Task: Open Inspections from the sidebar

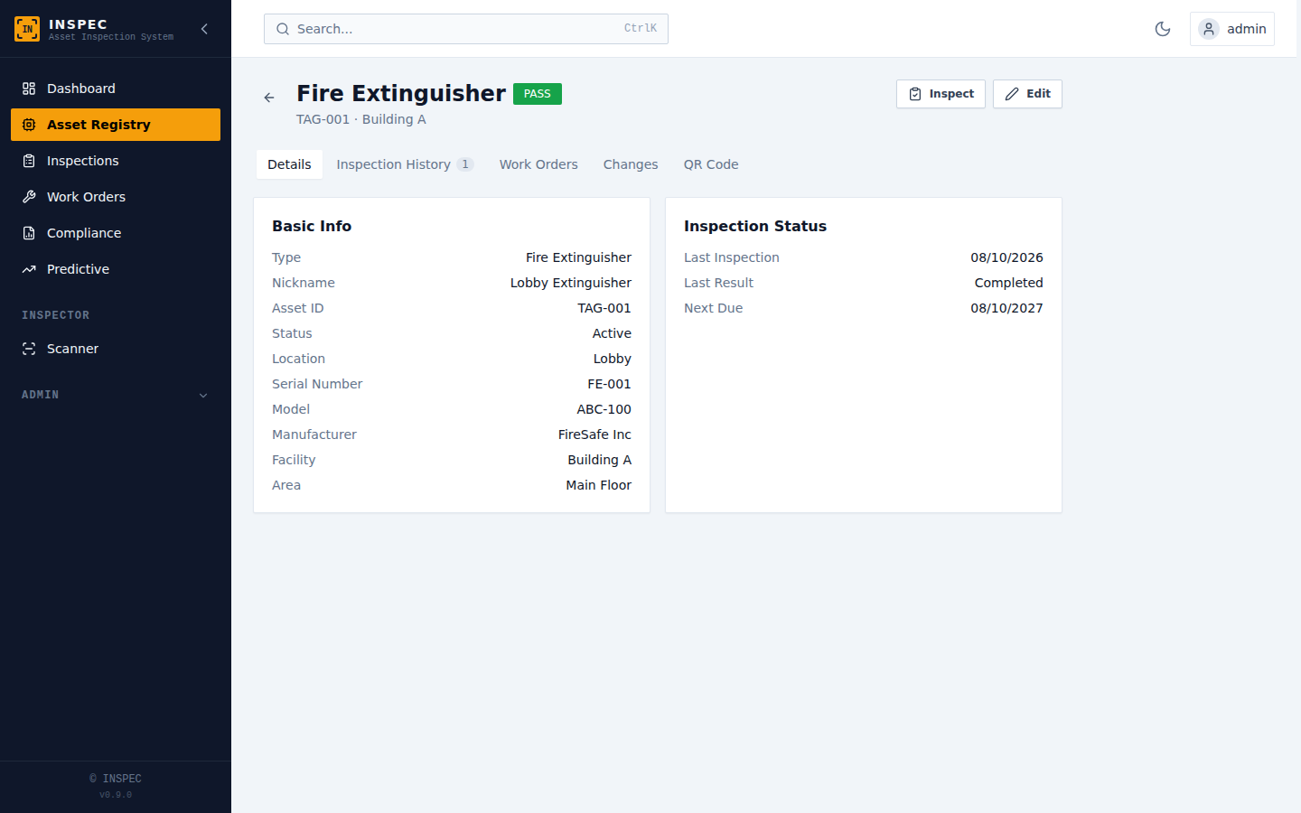Action: coord(116,161)
